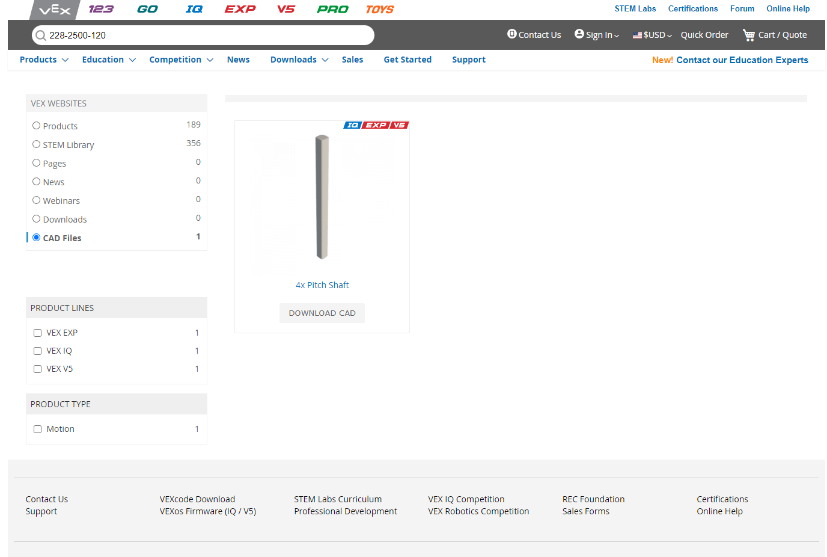Screen dimensions: 827x557
Task: Click Contact our Education Experts link
Action: (x=742, y=60)
